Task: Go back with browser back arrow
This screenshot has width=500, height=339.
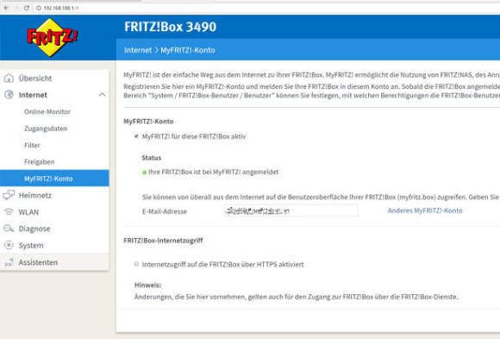Action: [x=7, y=8]
